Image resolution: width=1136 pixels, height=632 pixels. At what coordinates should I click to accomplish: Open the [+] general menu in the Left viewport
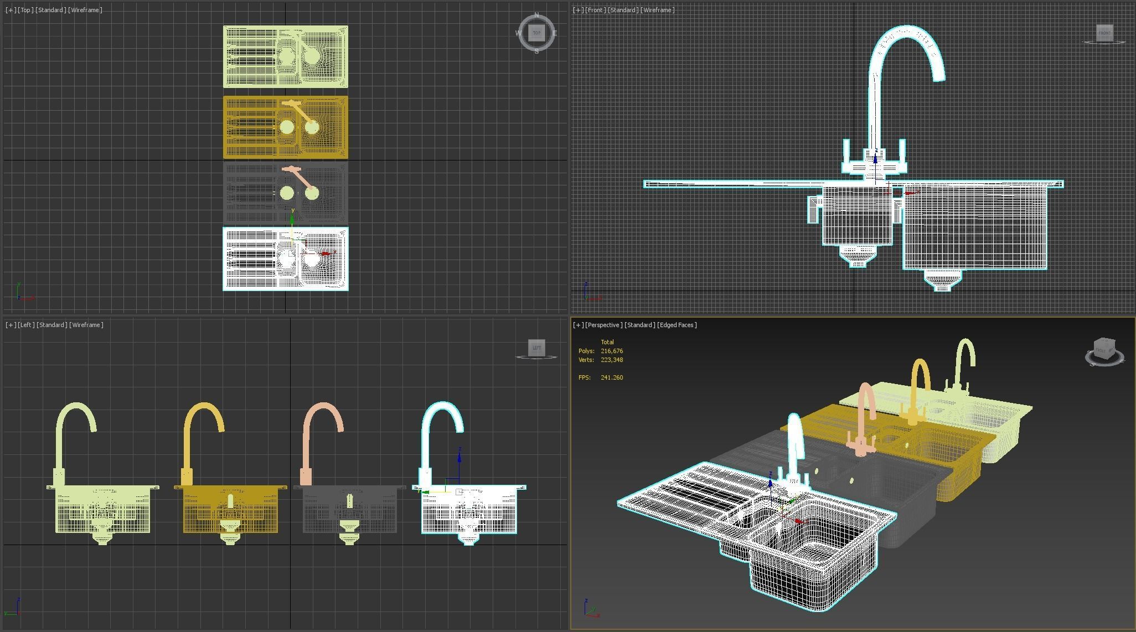coord(11,325)
